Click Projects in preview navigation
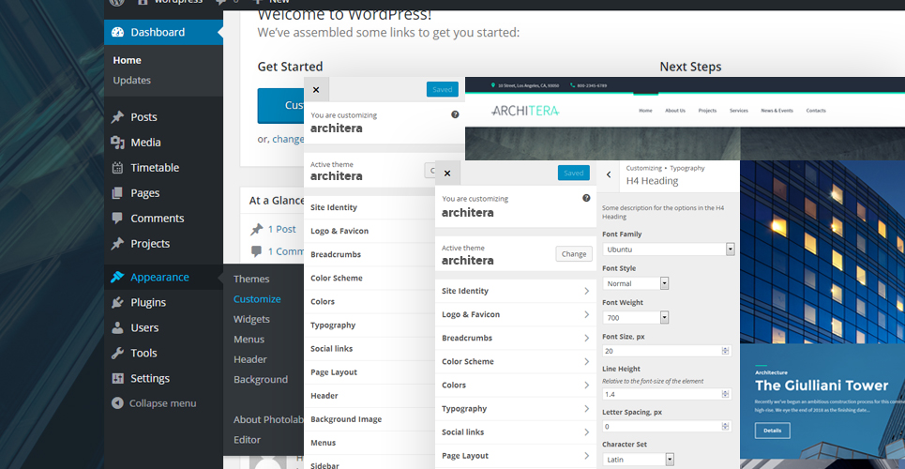This screenshot has height=469, width=905. tap(707, 111)
